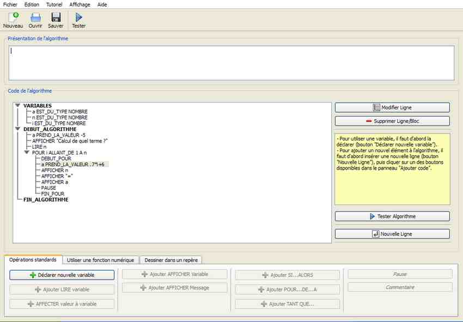Viewport: 463px width, 322px height.
Task: Run the Tester play icon in toolbar
Action: tap(79, 17)
